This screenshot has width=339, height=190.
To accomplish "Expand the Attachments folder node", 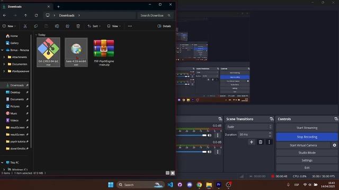I will [x=4, y=57].
